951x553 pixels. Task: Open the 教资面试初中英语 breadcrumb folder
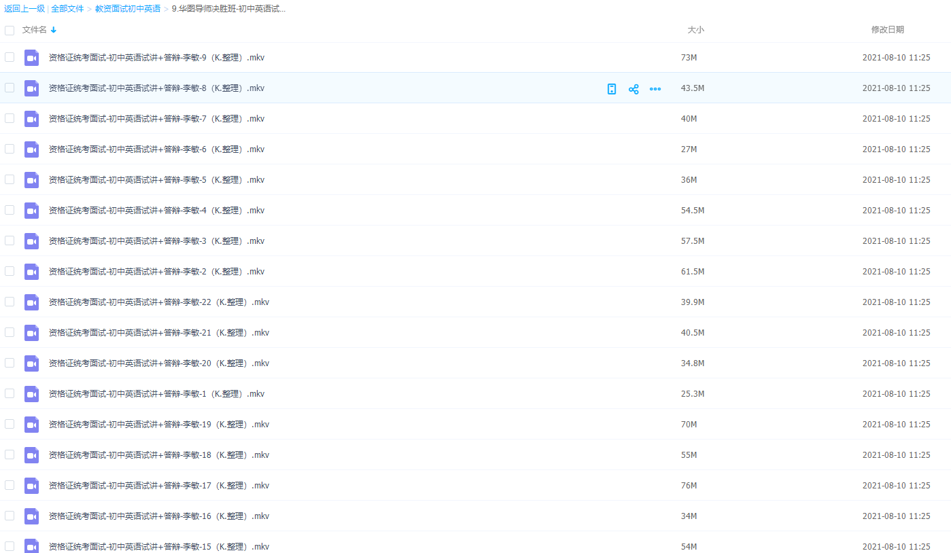click(128, 9)
